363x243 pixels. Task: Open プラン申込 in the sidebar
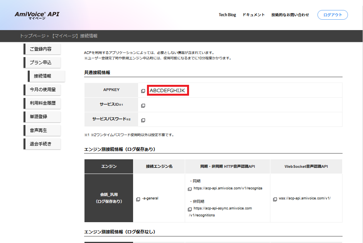42,62
